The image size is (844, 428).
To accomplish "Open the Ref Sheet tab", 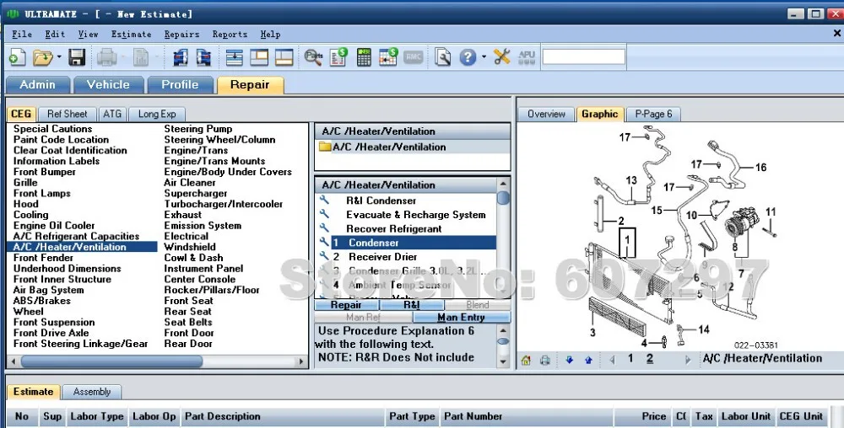I will coord(68,114).
